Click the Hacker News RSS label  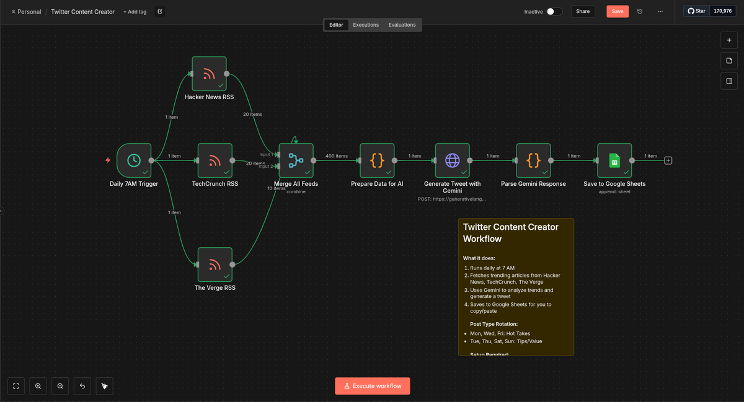[209, 97]
